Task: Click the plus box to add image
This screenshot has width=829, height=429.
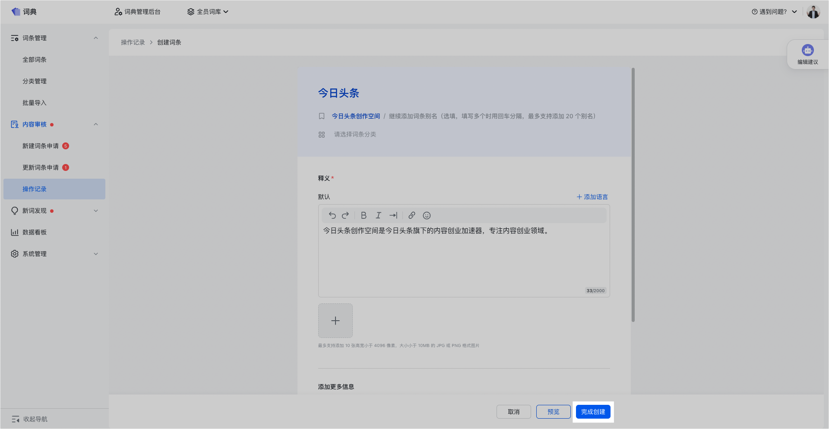Action: (335, 321)
